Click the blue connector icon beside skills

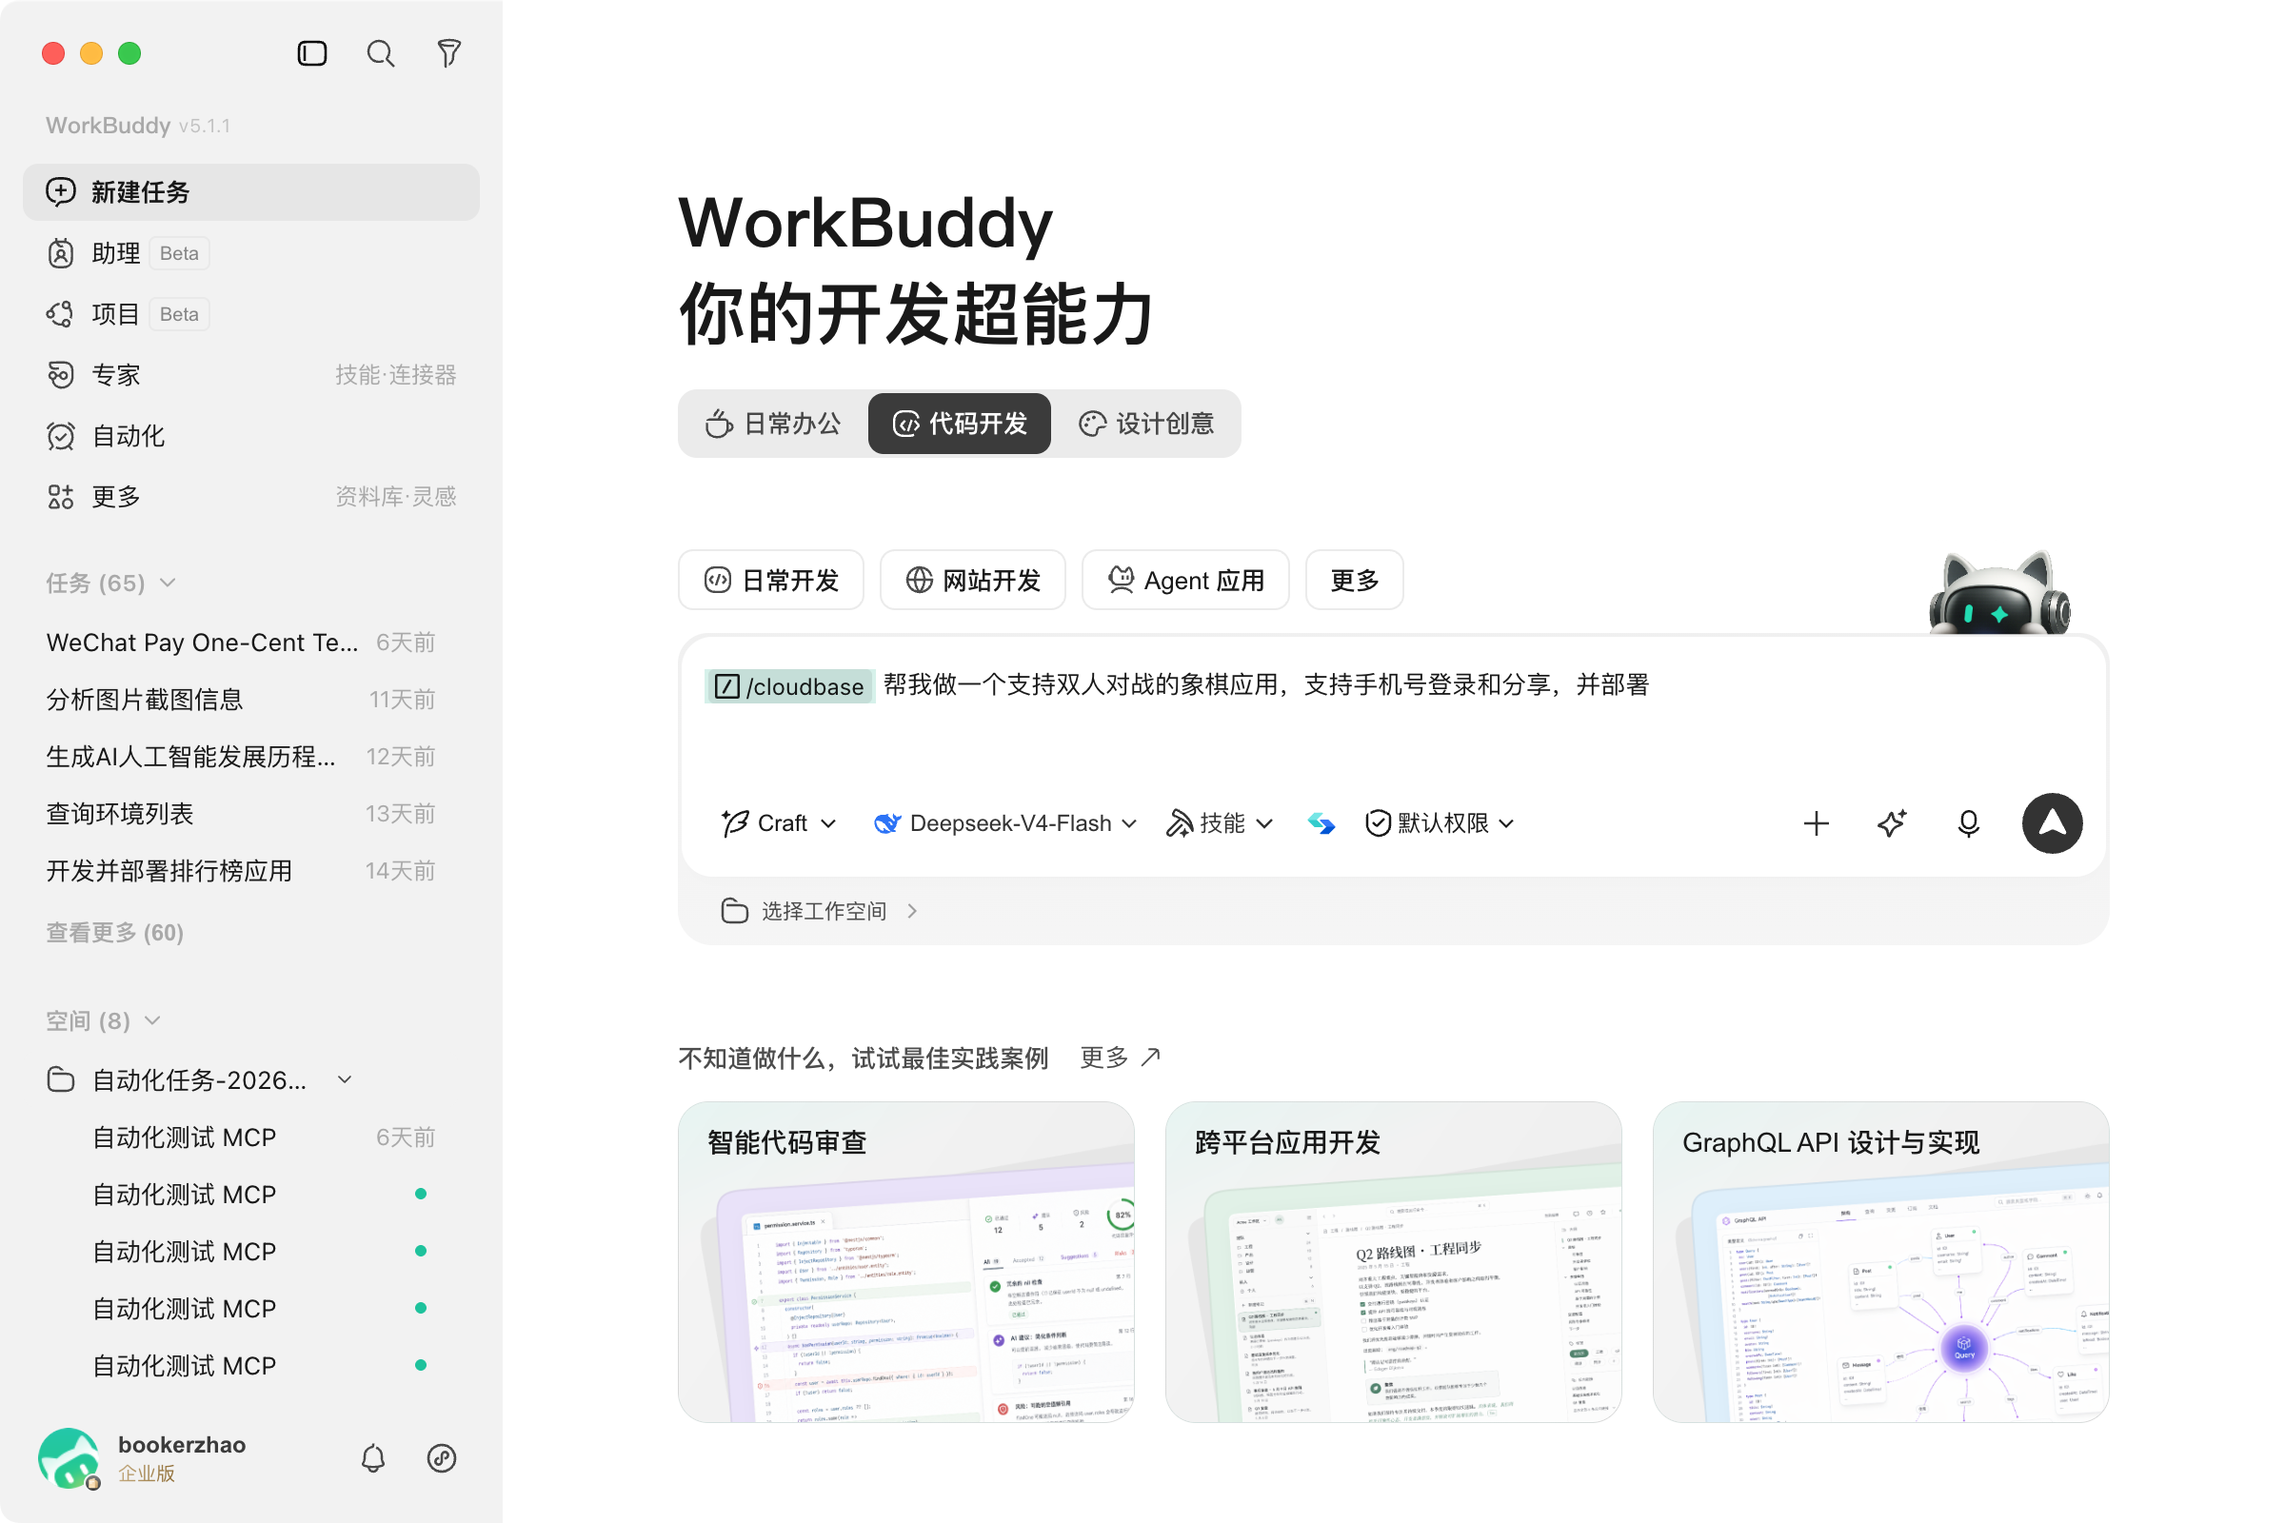click(1321, 823)
